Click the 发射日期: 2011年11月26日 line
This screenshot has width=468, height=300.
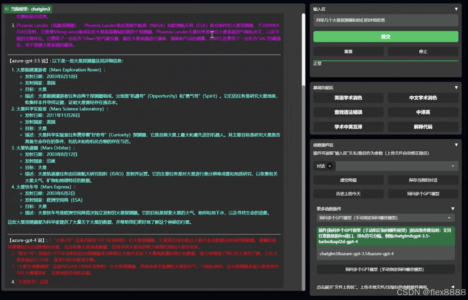tap(52, 115)
